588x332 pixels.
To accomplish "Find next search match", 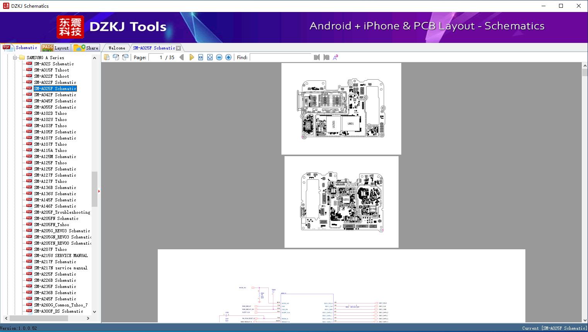I will click(x=326, y=57).
